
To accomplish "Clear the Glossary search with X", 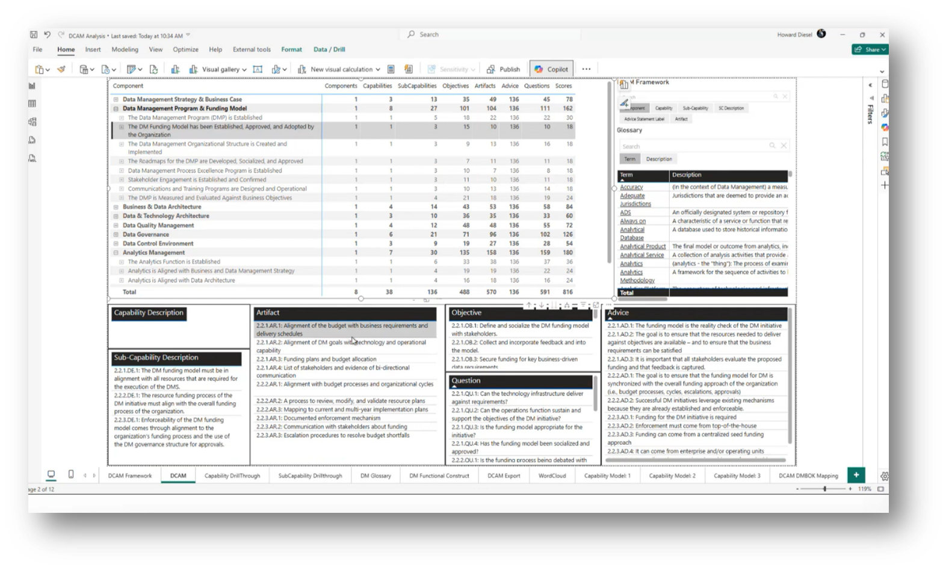I will coord(784,146).
